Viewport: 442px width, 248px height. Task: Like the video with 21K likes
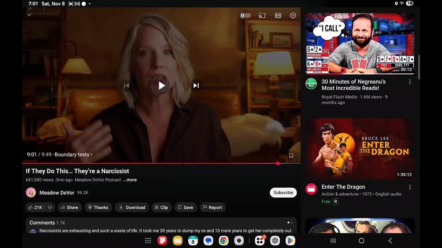tap(35, 207)
